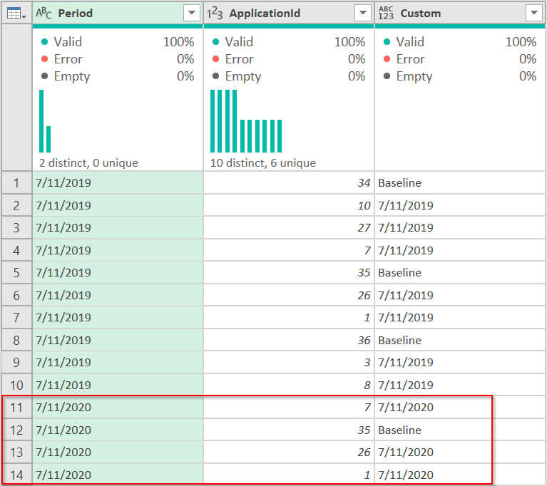Image resolution: width=547 pixels, height=486 pixels.
Task: Select row number 11 header
Action: (16, 408)
